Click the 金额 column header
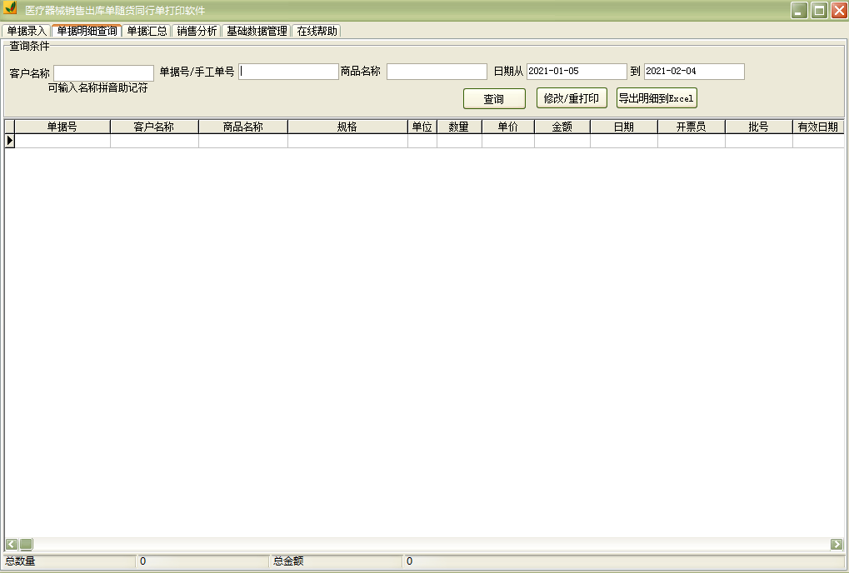Viewport: 849px width, 573px height. (x=562, y=126)
